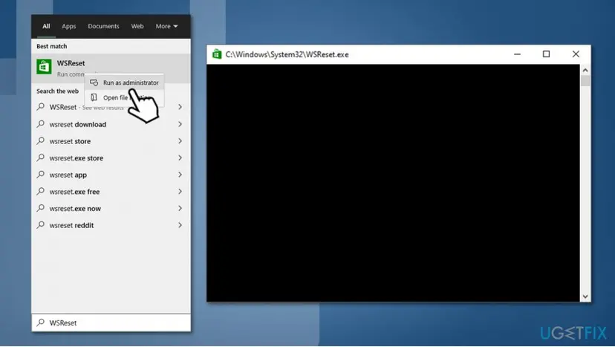The image size is (615, 347).
Task: Click the magnifier icon beside WSReset web result
Action: coord(40,107)
